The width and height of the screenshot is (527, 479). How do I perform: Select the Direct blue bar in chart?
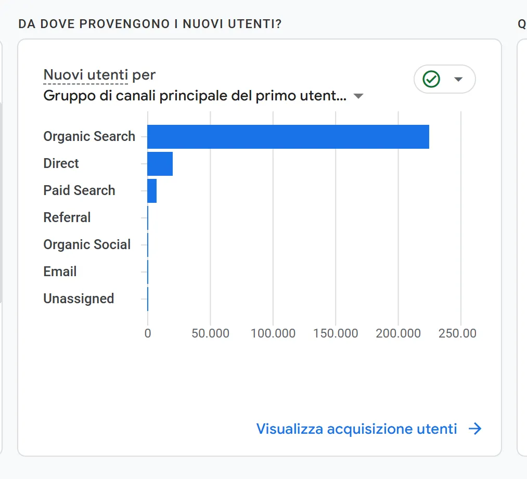click(160, 164)
